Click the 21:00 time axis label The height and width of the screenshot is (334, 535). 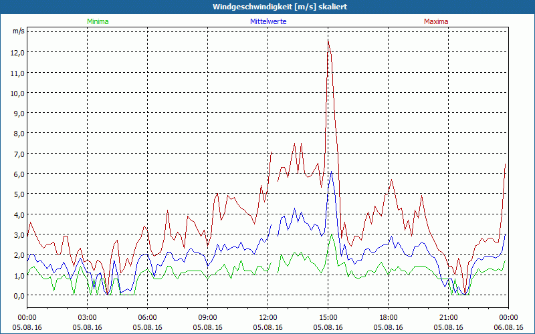point(448,318)
